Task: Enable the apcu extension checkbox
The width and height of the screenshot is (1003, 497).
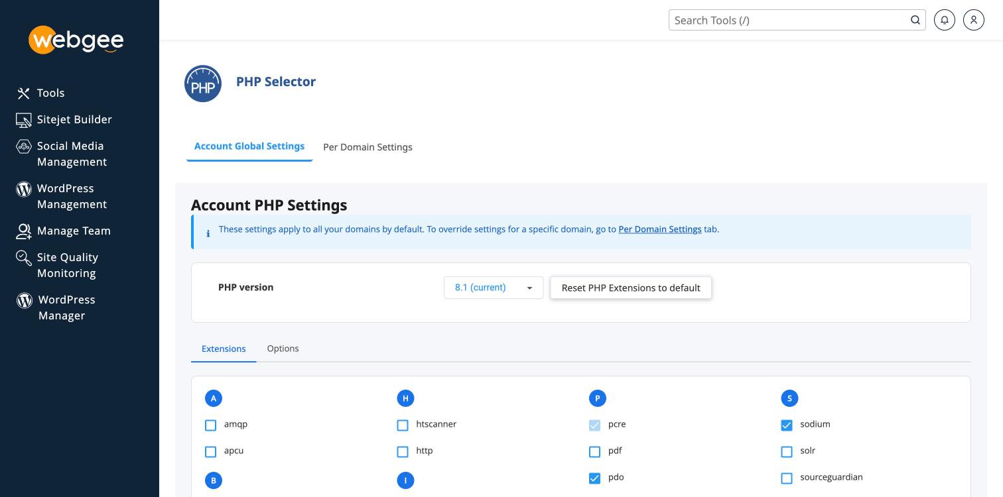Action: point(211,452)
